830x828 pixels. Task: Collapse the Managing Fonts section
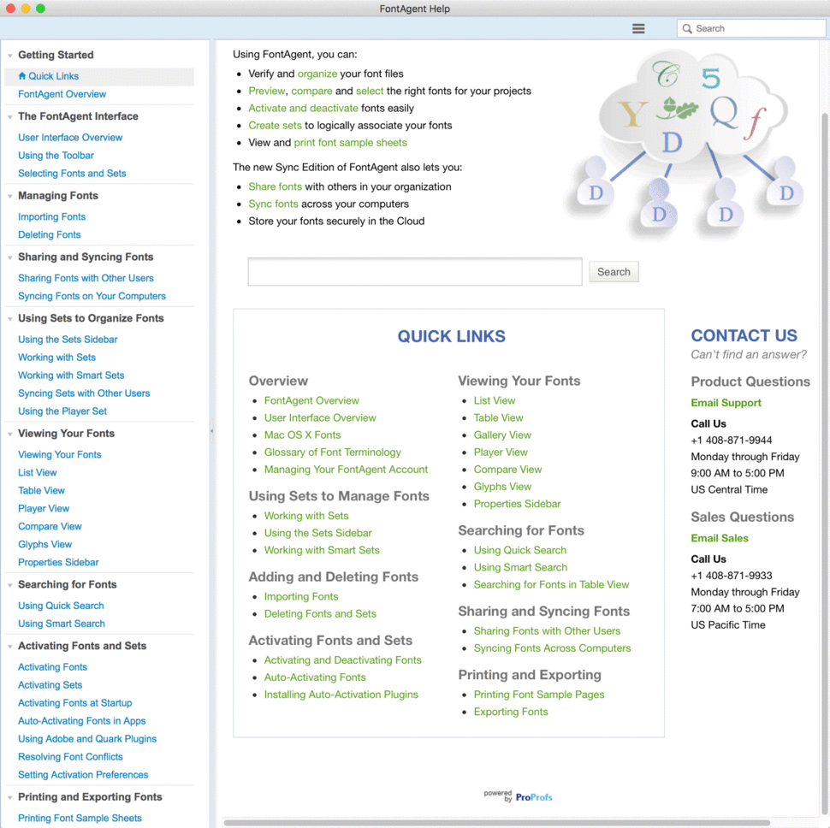pyautogui.click(x=10, y=196)
